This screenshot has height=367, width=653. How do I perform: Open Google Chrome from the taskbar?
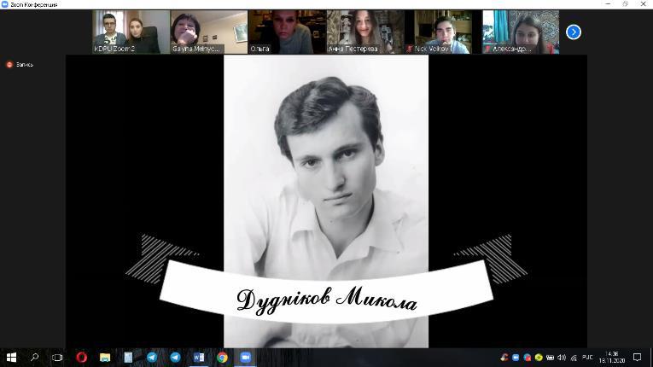(222, 358)
